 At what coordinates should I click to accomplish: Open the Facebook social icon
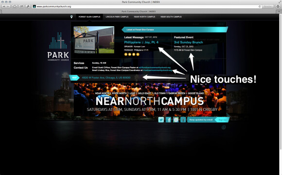[168, 120]
